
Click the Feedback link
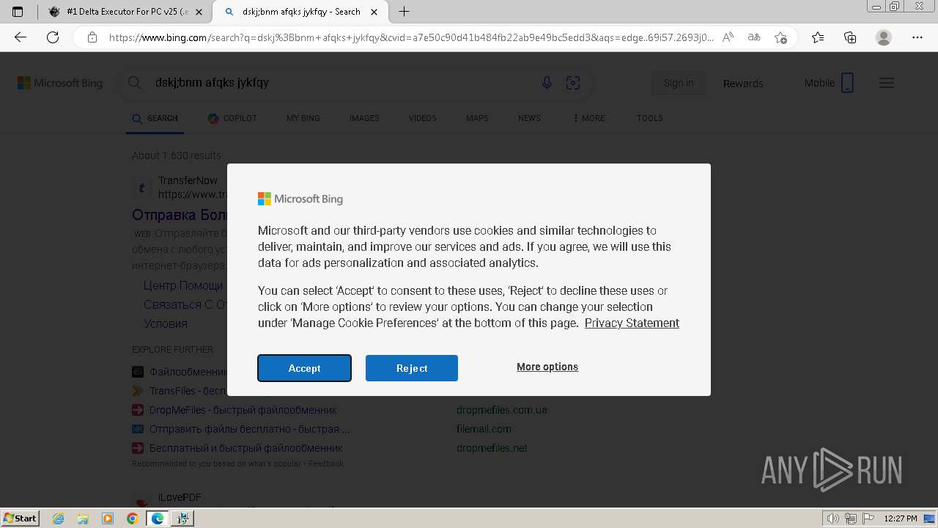coord(326,463)
